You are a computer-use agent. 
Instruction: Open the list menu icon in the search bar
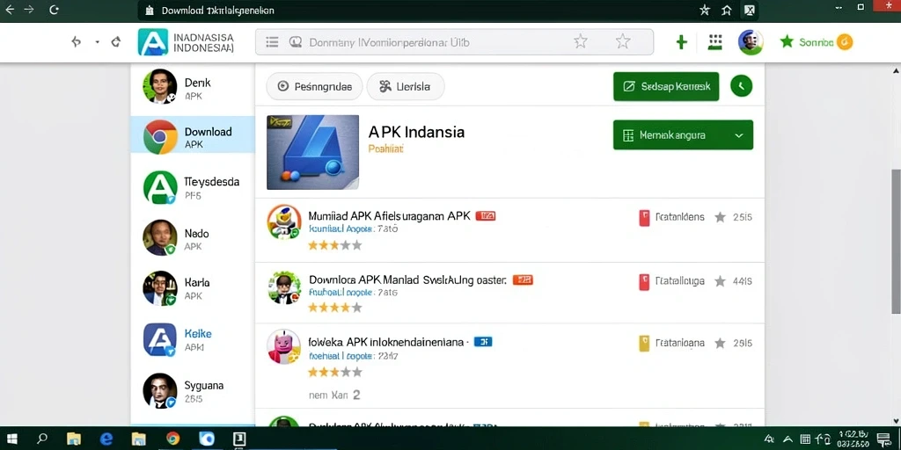click(x=273, y=42)
